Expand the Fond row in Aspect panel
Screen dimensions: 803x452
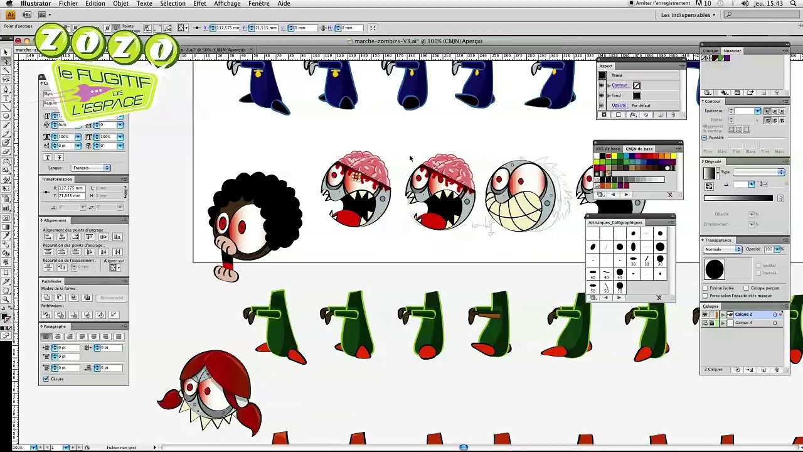(x=609, y=95)
